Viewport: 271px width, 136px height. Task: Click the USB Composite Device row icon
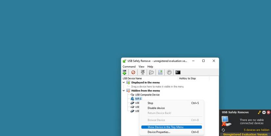(132, 95)
